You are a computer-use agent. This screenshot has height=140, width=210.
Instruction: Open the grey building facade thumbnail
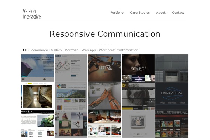pos(172,68)
